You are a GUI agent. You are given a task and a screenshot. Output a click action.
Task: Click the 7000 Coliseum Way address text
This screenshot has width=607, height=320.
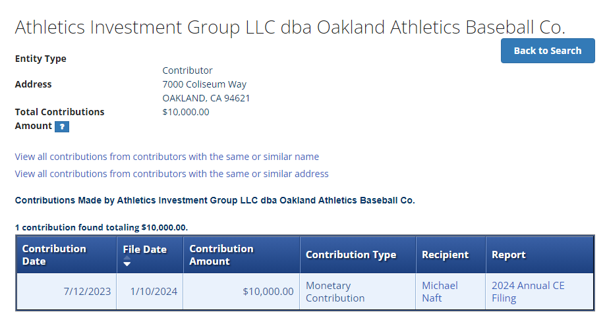coord(204,84)
